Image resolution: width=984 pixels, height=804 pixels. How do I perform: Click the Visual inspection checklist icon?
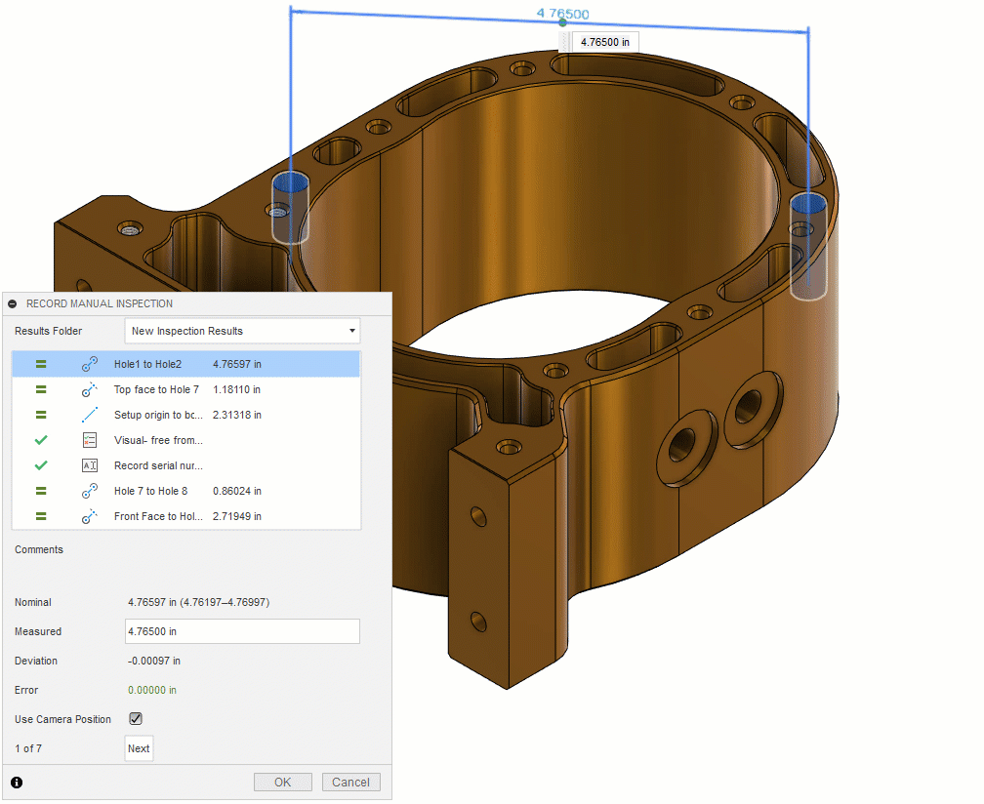[90, 440]
